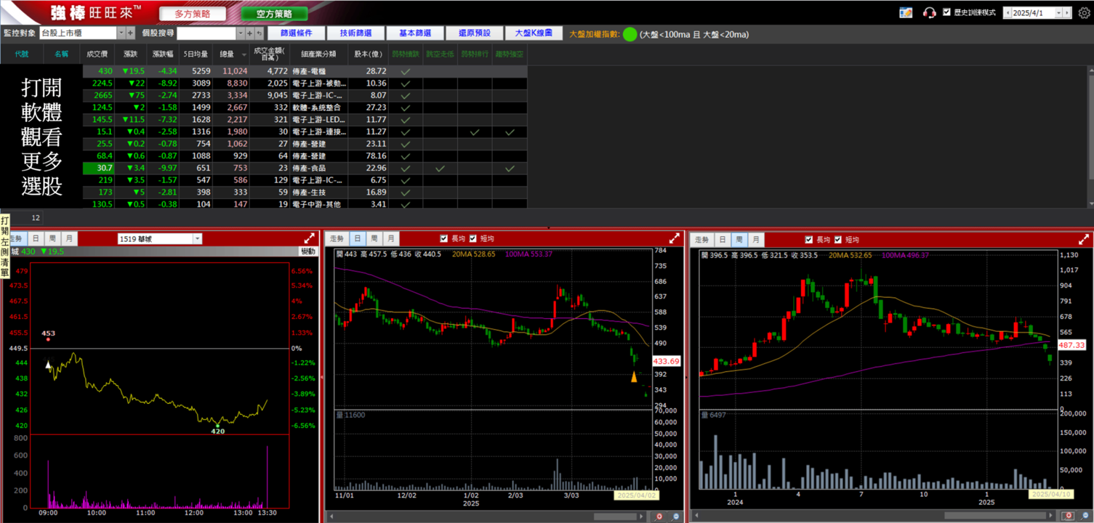Go to previous date with left arrow
This screenshot has height=523, width=1094.
[x=1007, y=12]
